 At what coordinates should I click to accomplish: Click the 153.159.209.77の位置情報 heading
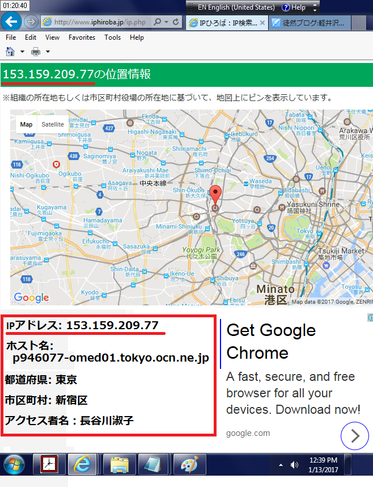(77, 74)
